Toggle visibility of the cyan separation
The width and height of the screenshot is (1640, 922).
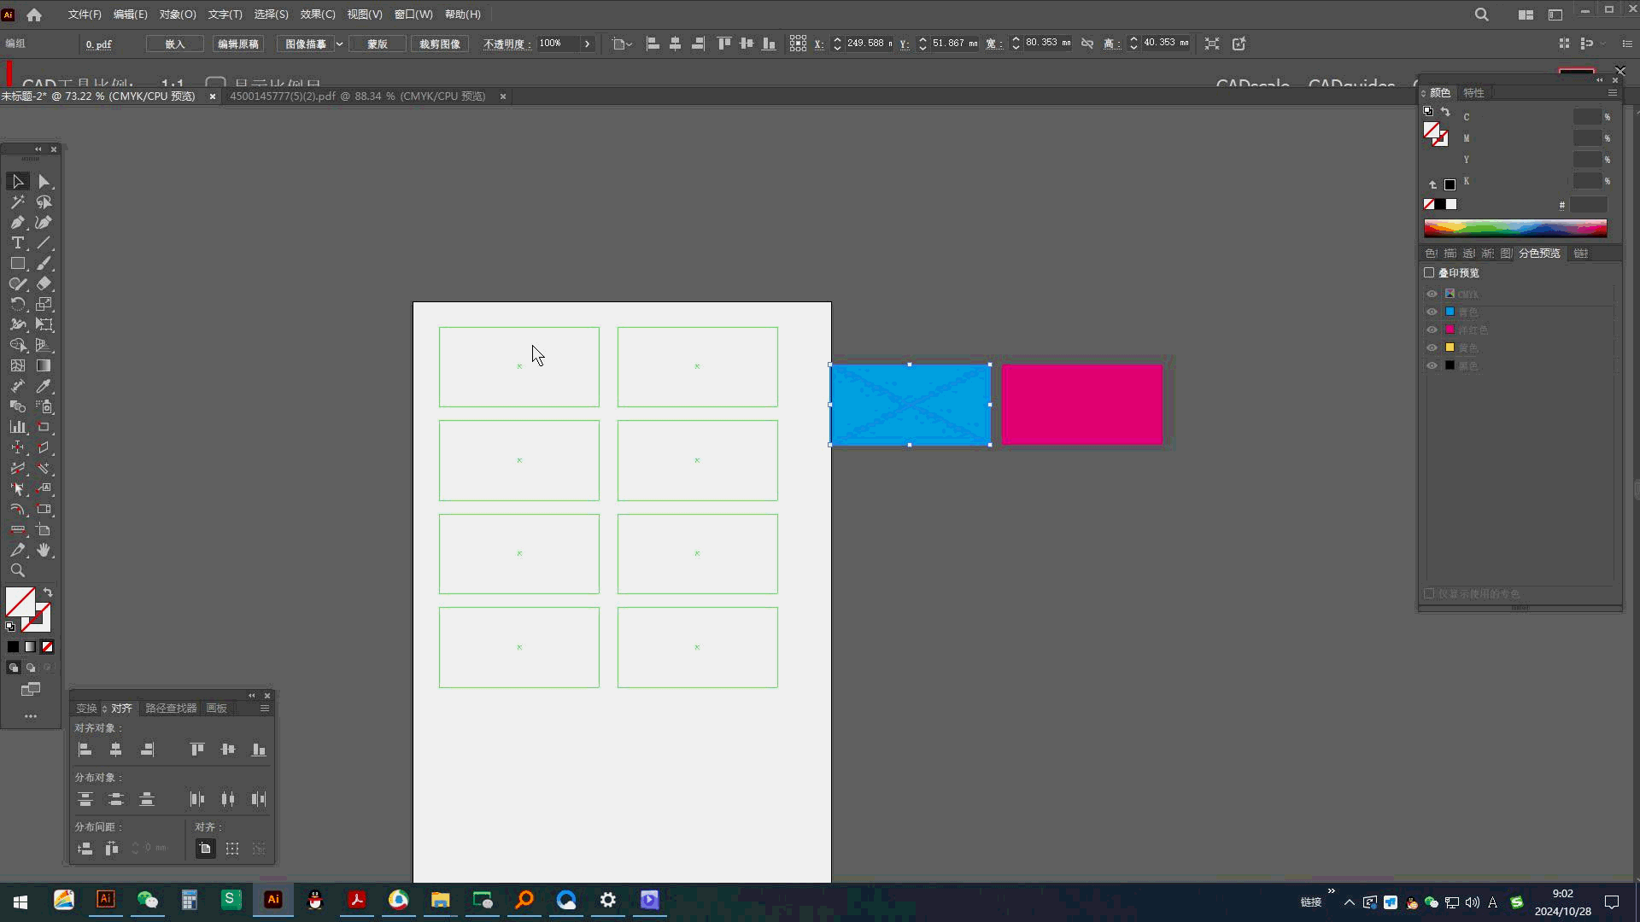click(1432, 312)
